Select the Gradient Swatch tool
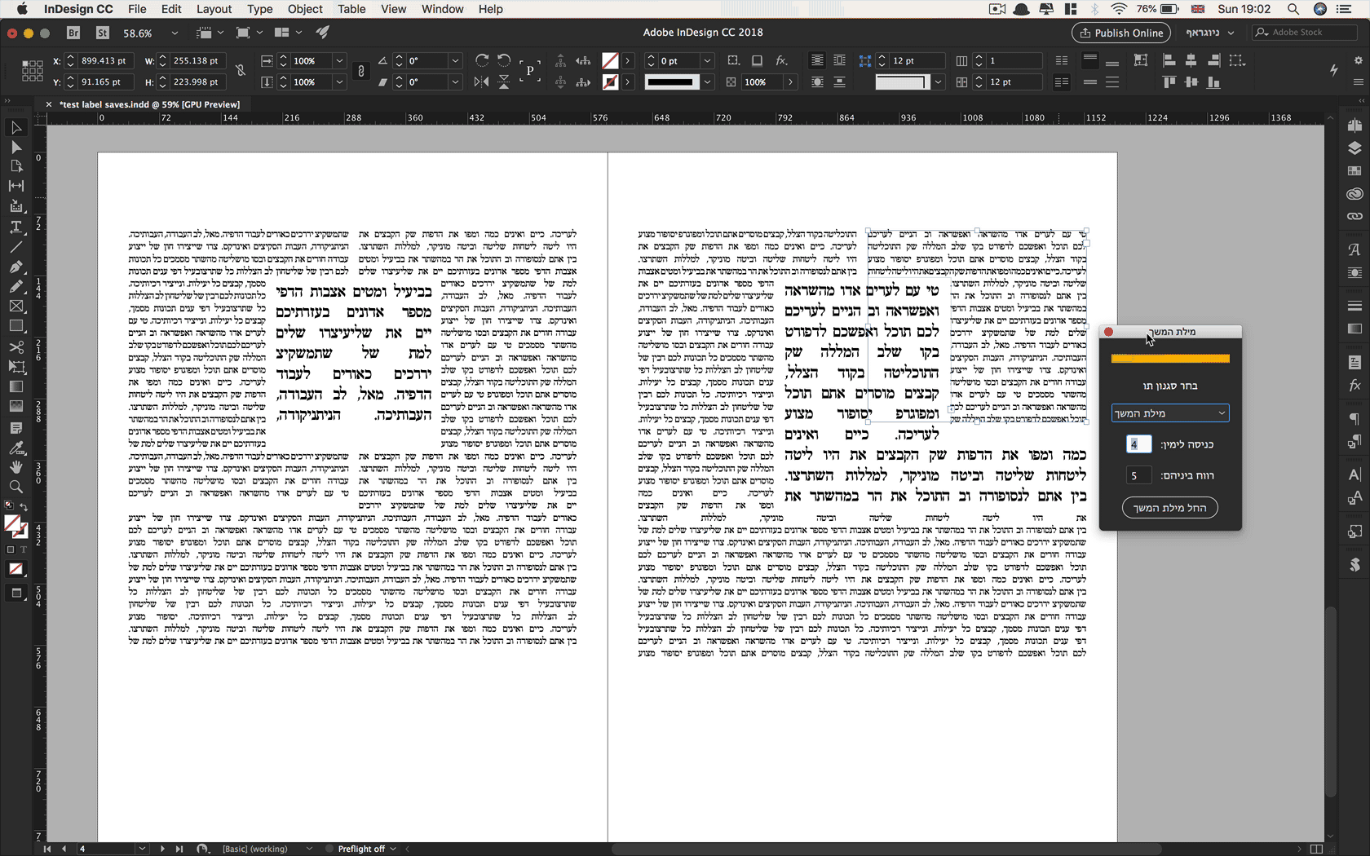The height and width of the screenshot is (856, 1370). point(15,386)
